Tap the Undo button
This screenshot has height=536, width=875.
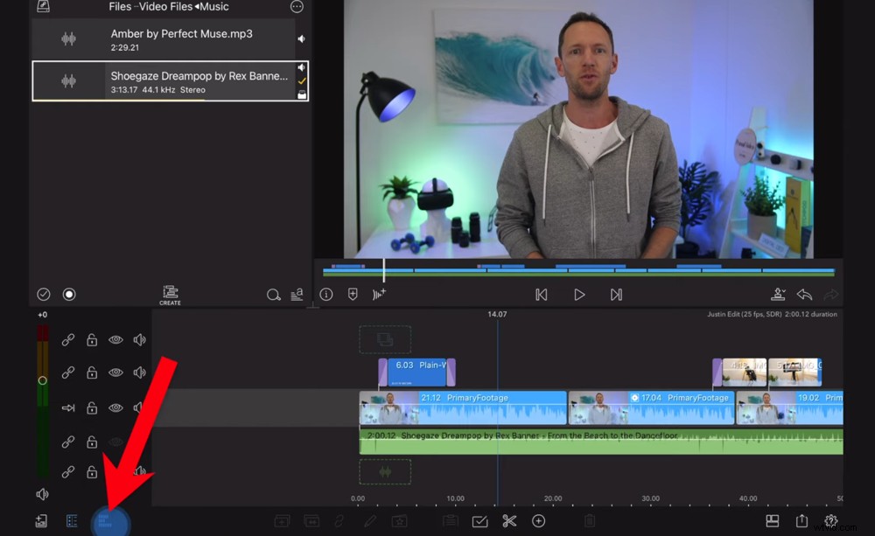pyautogui.click(x=804, y=295)
